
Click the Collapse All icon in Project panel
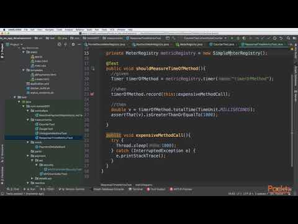[x=66, y=44]
